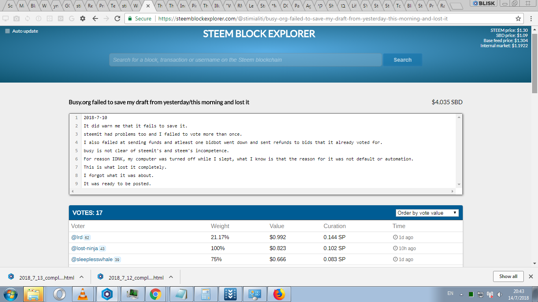
Task: Click the STEEM price $1.30 text
Action: pyautogui.click(x=509, y=30)
